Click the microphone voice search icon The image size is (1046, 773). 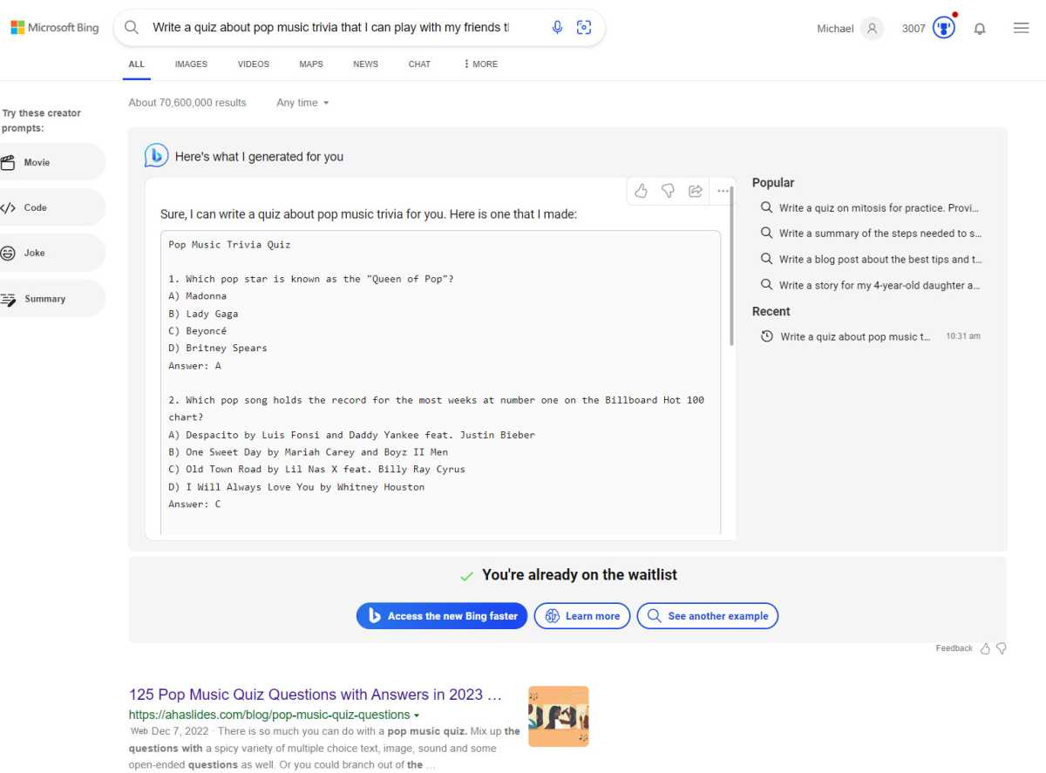[558, 28]
